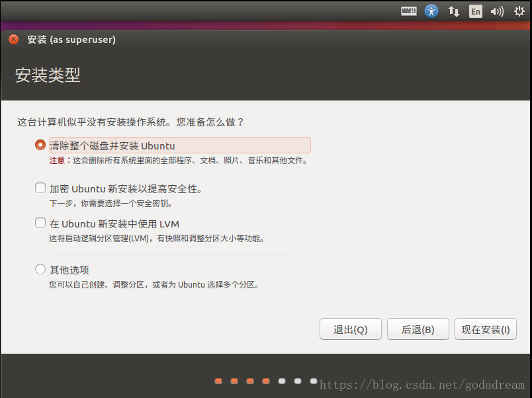Click the question 这台计算机似乎没有安装操作系统

(130, 122)
